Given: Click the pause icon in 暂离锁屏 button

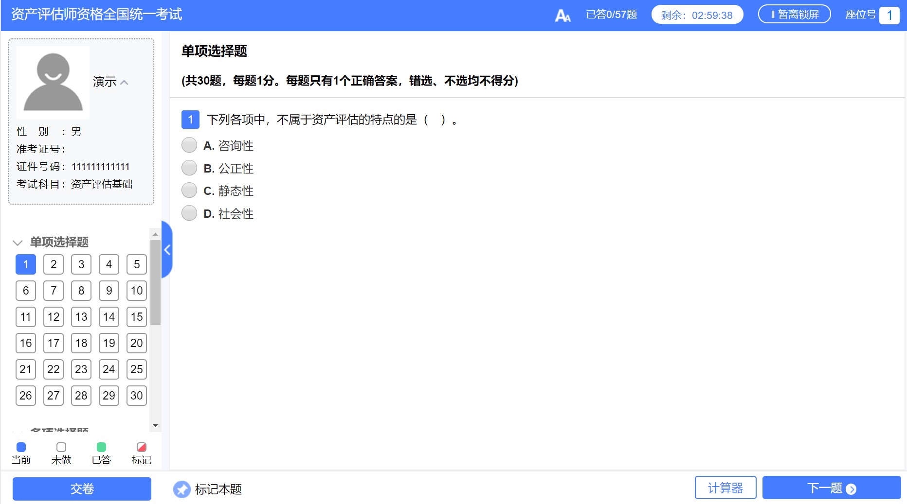Looking at the screenshot, I should (x=774, y=13).
